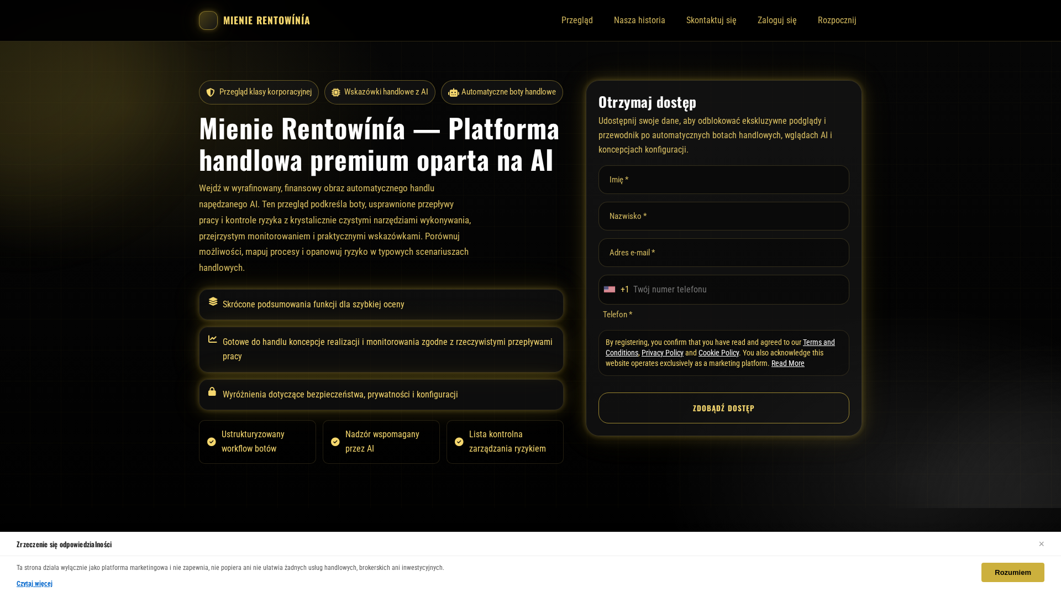This screenshot has width=1061, height=597.
Task: Close the disclaimer banner with the X
Action: [1041, 544]
